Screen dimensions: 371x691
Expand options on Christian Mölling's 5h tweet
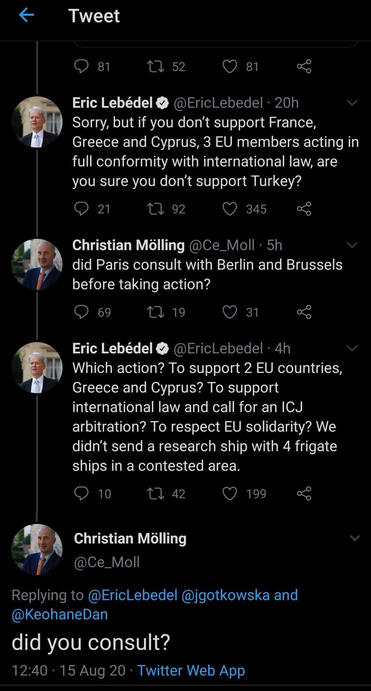(x=352, y=245)
